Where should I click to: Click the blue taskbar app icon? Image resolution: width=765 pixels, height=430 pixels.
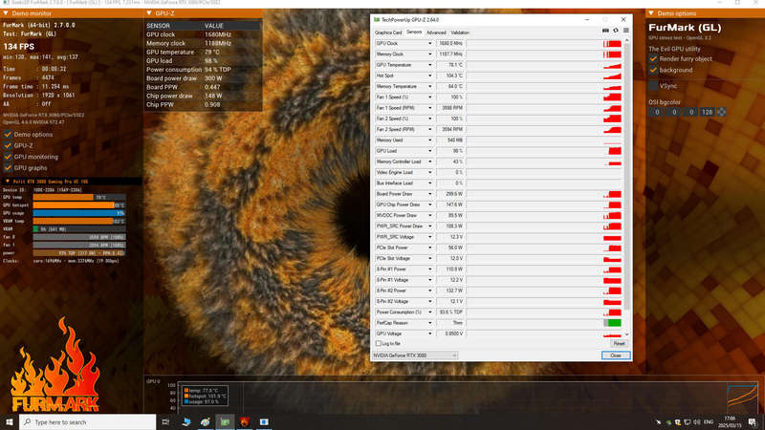tap(264, 421)
